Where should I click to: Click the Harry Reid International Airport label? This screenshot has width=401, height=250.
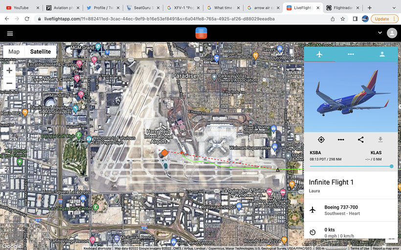tap(158, 136)
